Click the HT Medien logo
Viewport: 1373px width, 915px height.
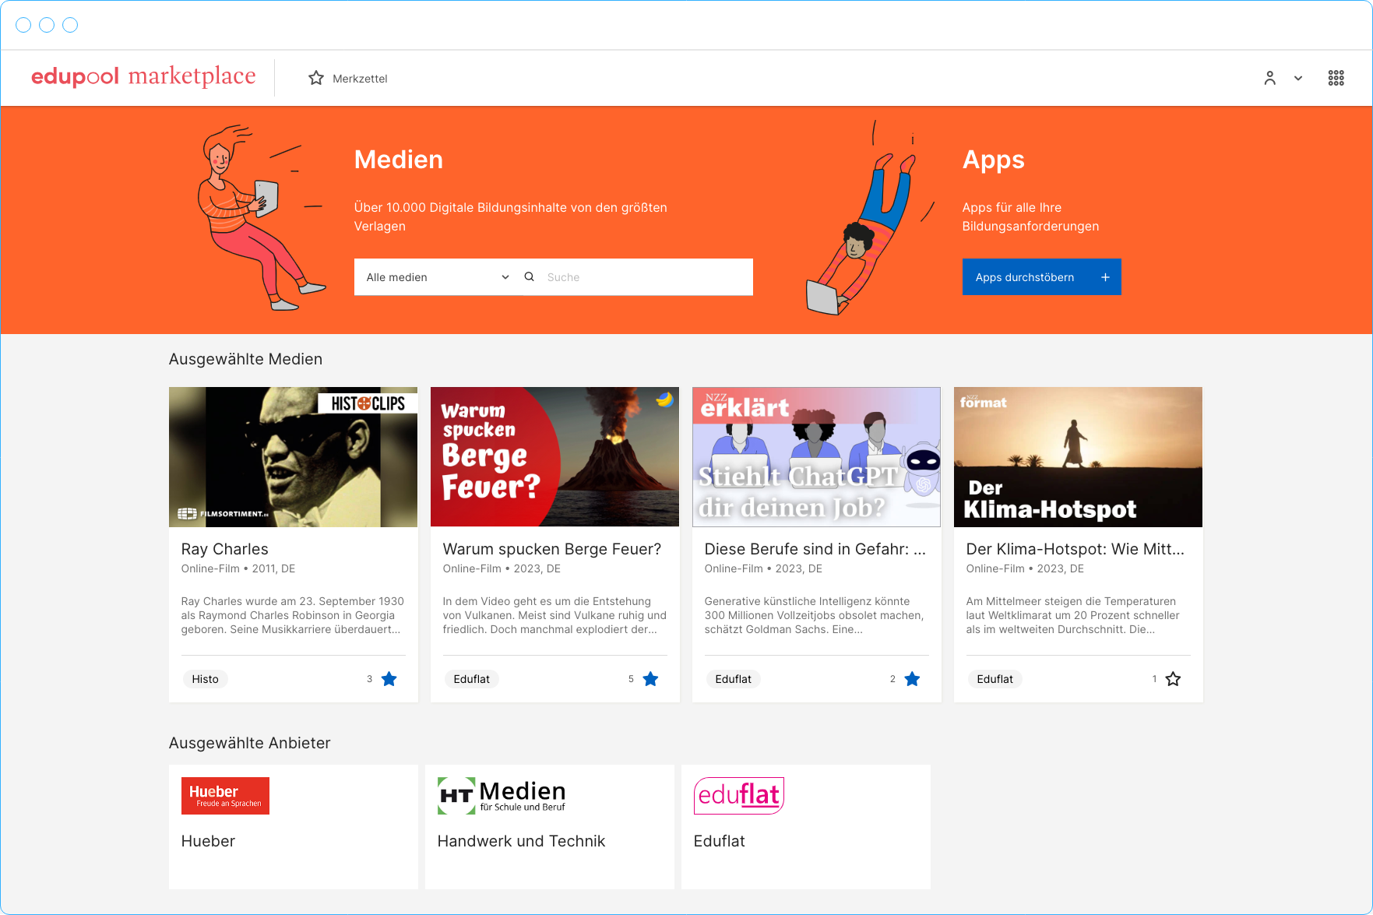pyautogui.click(x=502, y=796)
